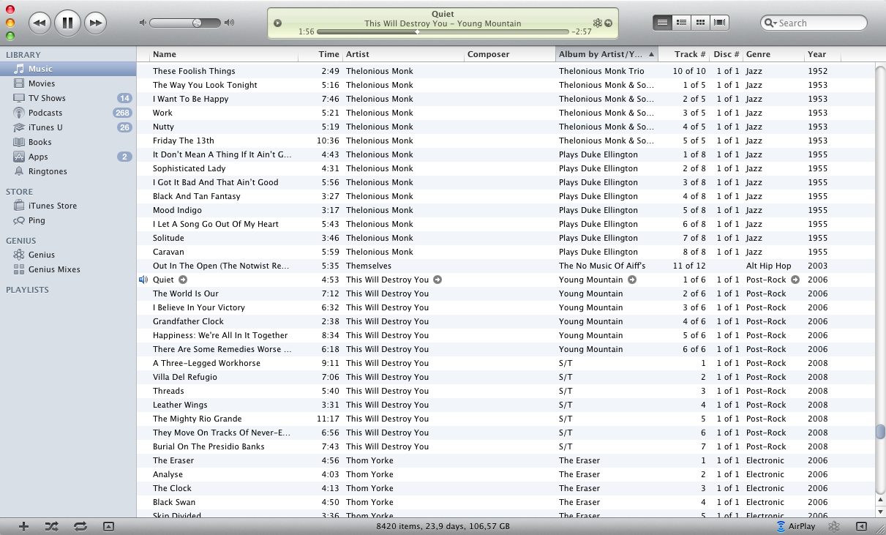
Task: Reverse sort via Album by Artist arrow
Action: pos(651,54)
